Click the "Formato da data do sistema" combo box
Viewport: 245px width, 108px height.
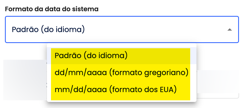point(122,29)
